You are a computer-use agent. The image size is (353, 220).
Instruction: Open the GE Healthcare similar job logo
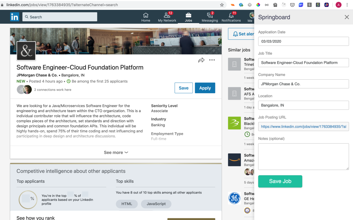pyautogui.click(x=234, y=198)
